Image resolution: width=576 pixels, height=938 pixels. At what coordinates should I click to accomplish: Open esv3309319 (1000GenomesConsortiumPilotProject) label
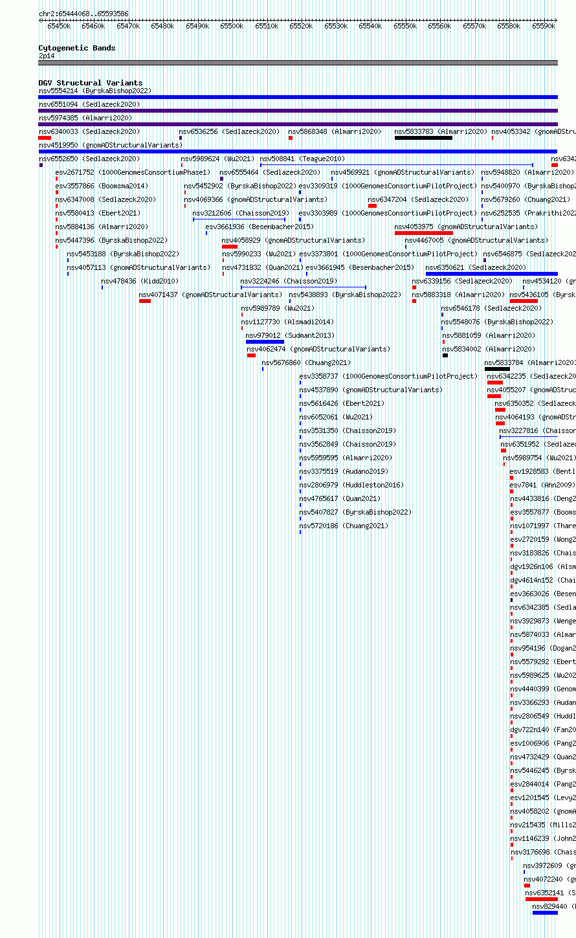[x=388, y=186]
